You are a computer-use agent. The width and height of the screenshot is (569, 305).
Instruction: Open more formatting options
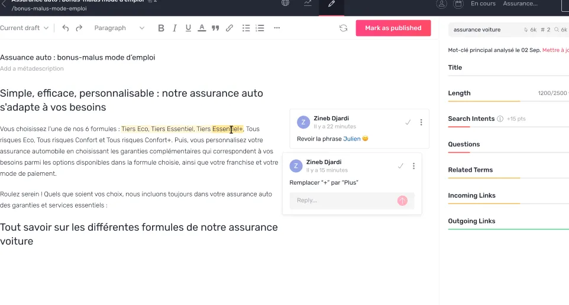coord(277,28)
